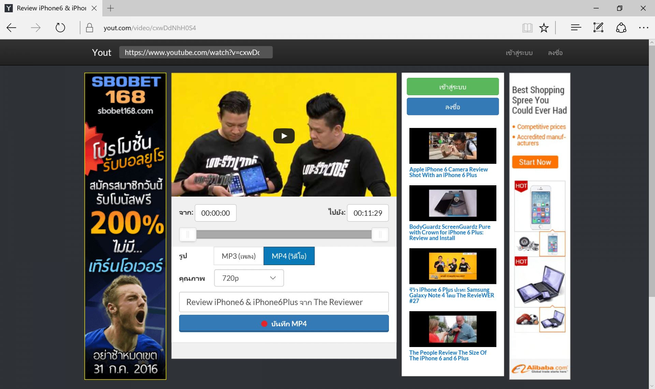Viewport: 655px width, 389px height.
Task: Open browser More actions menu
Action: [x=643, y=28]
